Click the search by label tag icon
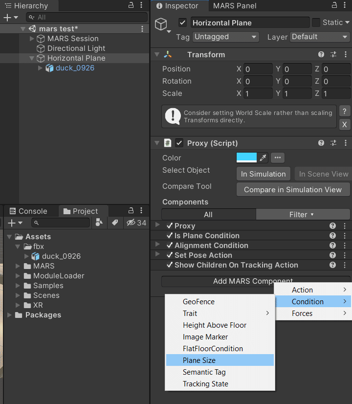Image resolution: width=352 pixels, height=404 pixels. pyautogui.click(x=115, y=223)
